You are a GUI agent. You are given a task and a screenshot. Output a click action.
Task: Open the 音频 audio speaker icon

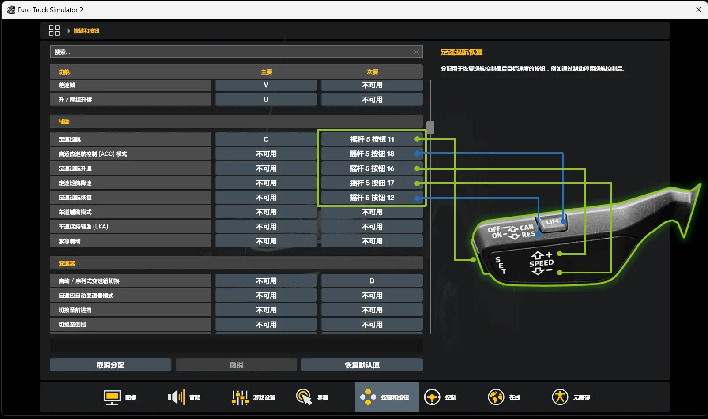176,397
